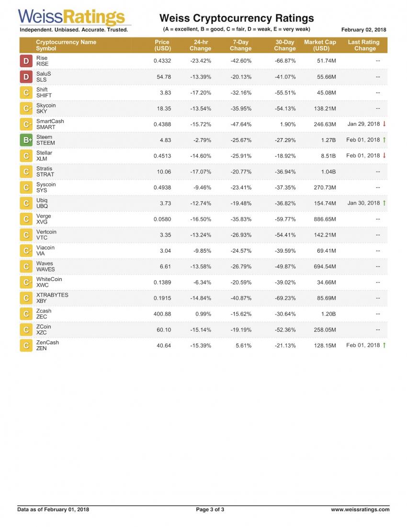Click the Price (USD) column header
Viewport: 407px width, 527px height.
[x=162, y=45]
